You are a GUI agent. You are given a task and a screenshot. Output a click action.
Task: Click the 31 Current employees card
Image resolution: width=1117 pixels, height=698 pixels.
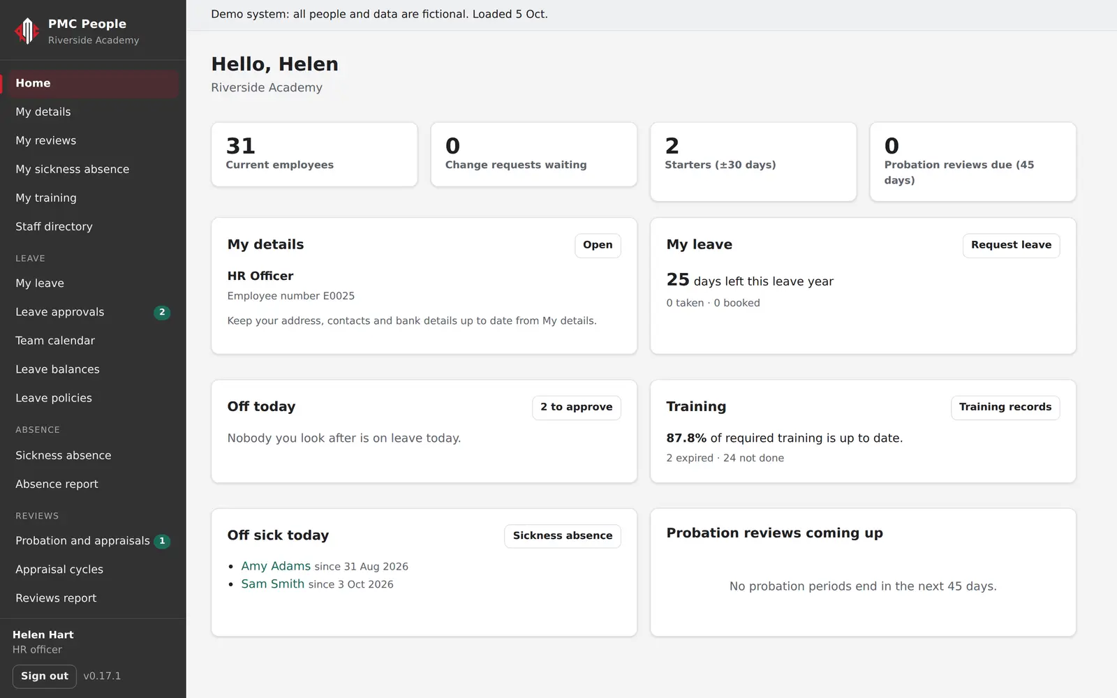[314, 154]
